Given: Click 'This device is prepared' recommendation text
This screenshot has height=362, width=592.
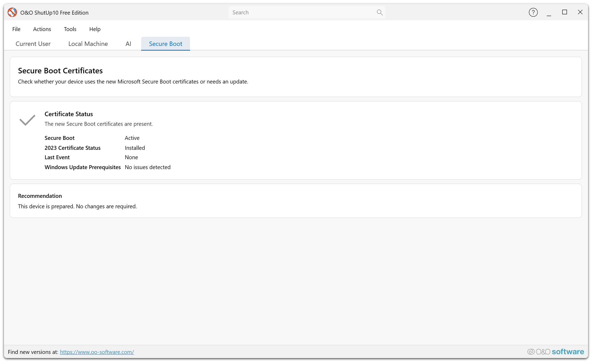Looking at the screenshot, I should coord(77,206).
